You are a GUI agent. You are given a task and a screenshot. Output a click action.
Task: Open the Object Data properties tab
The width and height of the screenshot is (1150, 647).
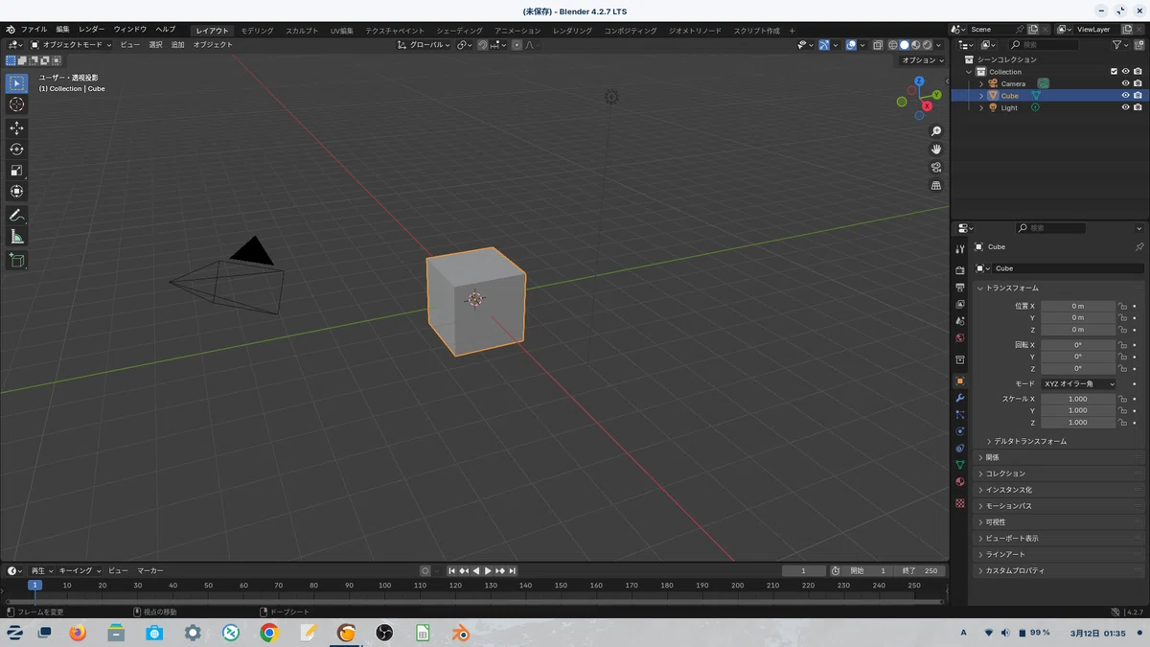pyautogui.click(x=960, y=465)
